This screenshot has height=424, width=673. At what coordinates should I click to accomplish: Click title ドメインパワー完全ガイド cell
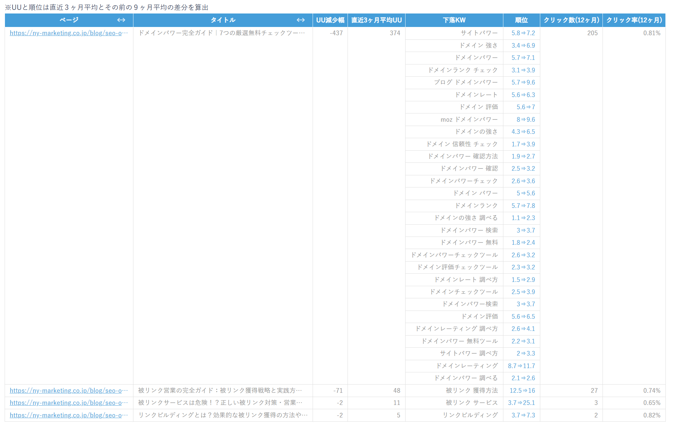221,33
